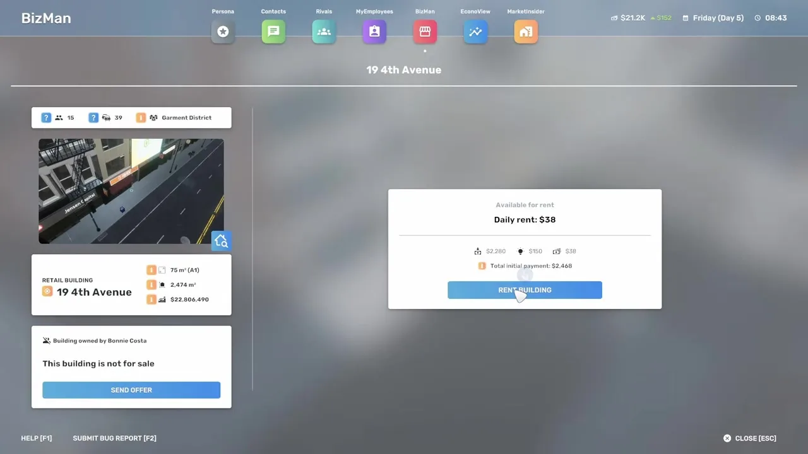Click the info icon beside Total initial payment
This screenshot has height=454, width=808.
pyautogui.click(x=482, y=266)
